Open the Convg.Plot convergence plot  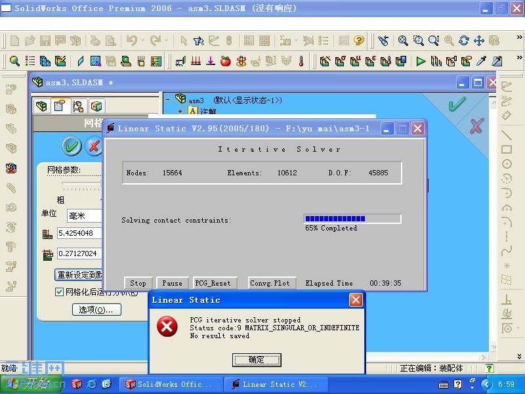coord(272,283)
